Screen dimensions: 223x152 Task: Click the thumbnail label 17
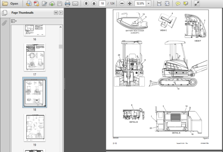pyautogui.click(x=35, y=75)
